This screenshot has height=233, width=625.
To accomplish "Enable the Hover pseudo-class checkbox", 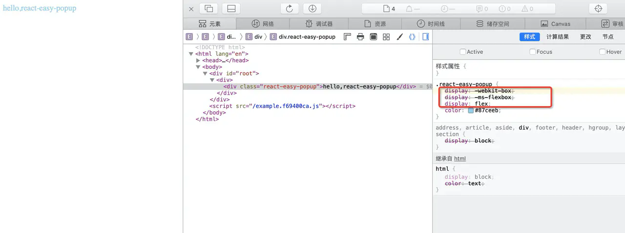I will [603, 52].
